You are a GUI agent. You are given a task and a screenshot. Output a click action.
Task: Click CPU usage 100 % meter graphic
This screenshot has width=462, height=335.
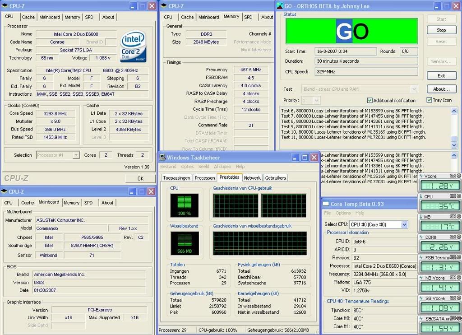(185, 205)
